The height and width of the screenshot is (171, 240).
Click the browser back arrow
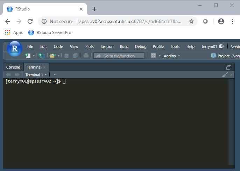click(8, 21)
